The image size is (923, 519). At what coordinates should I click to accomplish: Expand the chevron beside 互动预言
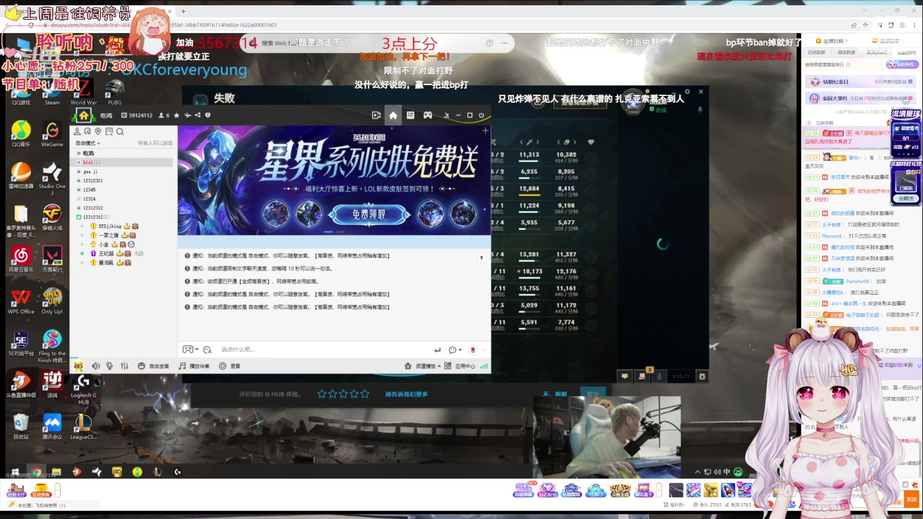[x=58, y=490]
